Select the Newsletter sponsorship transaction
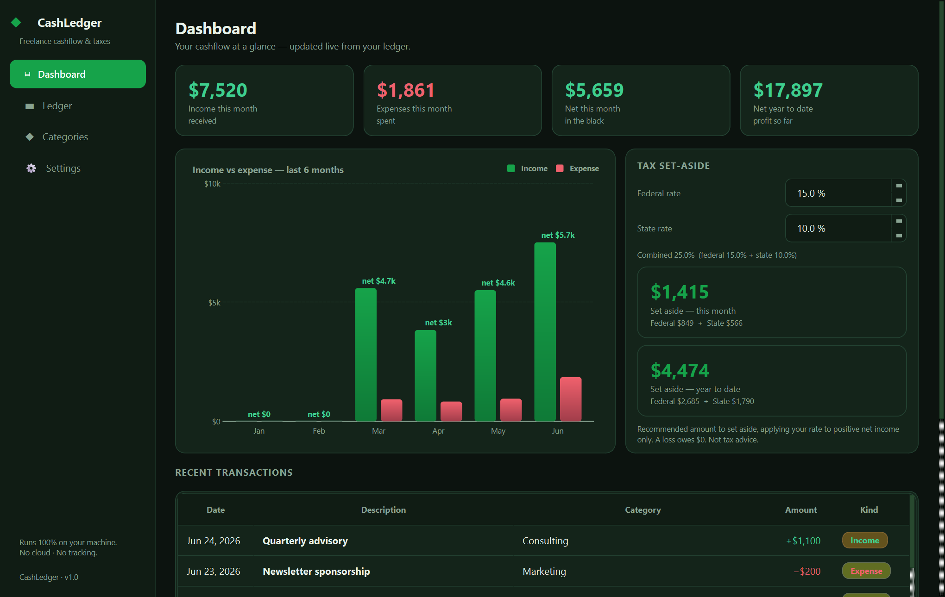The image size is (945, 597). pyautogui.click(x=543, y=571)
